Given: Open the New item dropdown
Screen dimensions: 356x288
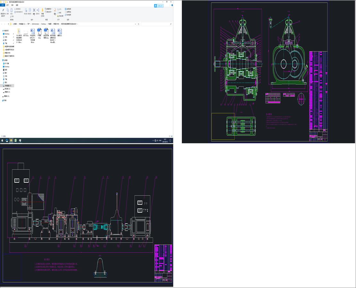Looking at the screenshot, I should [49, 9].
